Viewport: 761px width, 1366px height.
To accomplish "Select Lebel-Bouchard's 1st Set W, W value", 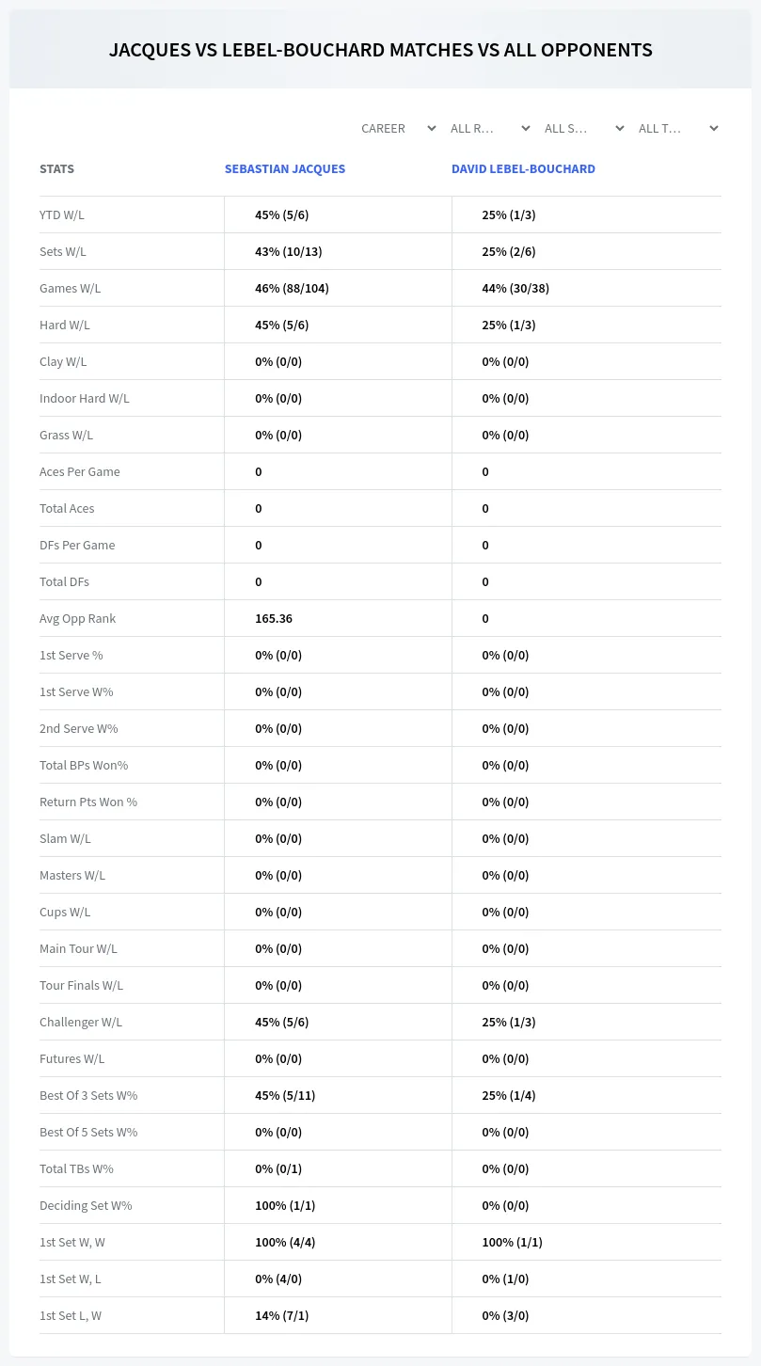I will pyautogui.click(x=512, y=1242).
